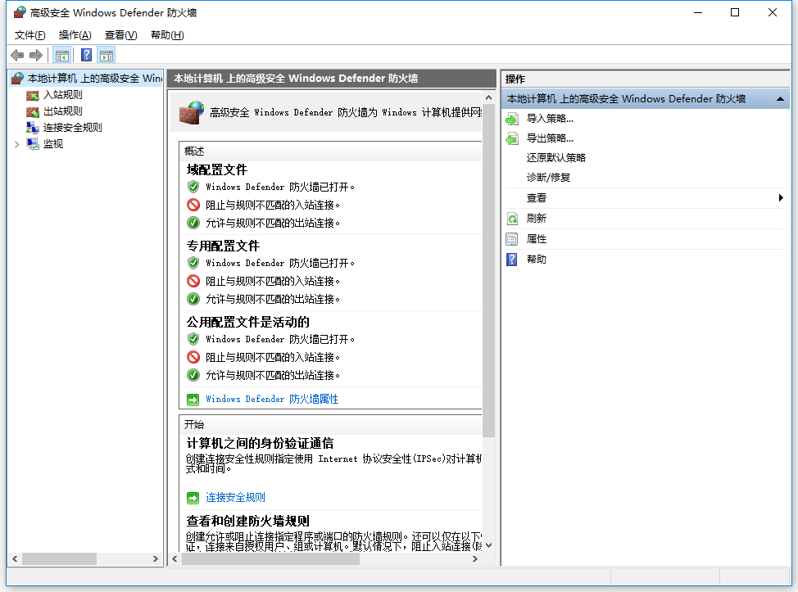
Task: Click the 连接安全规则 computer icon
Action: (x=33, y=128)
